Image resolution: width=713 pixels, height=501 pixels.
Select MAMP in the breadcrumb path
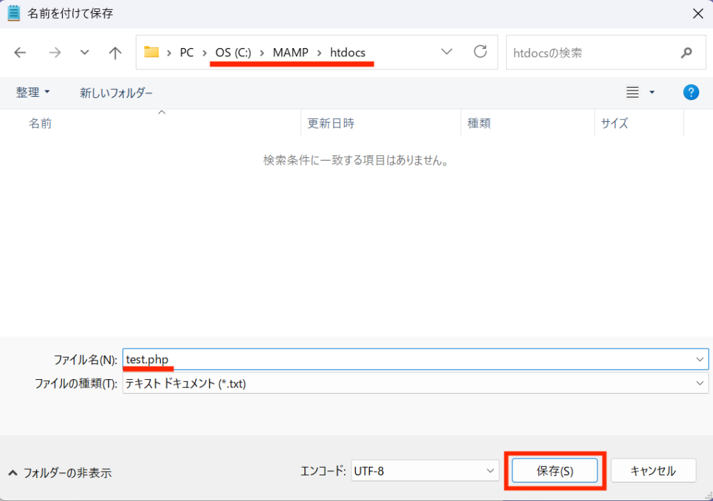coord(290,53)
